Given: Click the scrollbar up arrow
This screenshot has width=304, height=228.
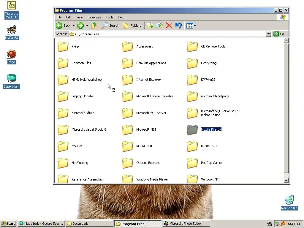Looking at the screenshot, I should (x=286, y=41).
